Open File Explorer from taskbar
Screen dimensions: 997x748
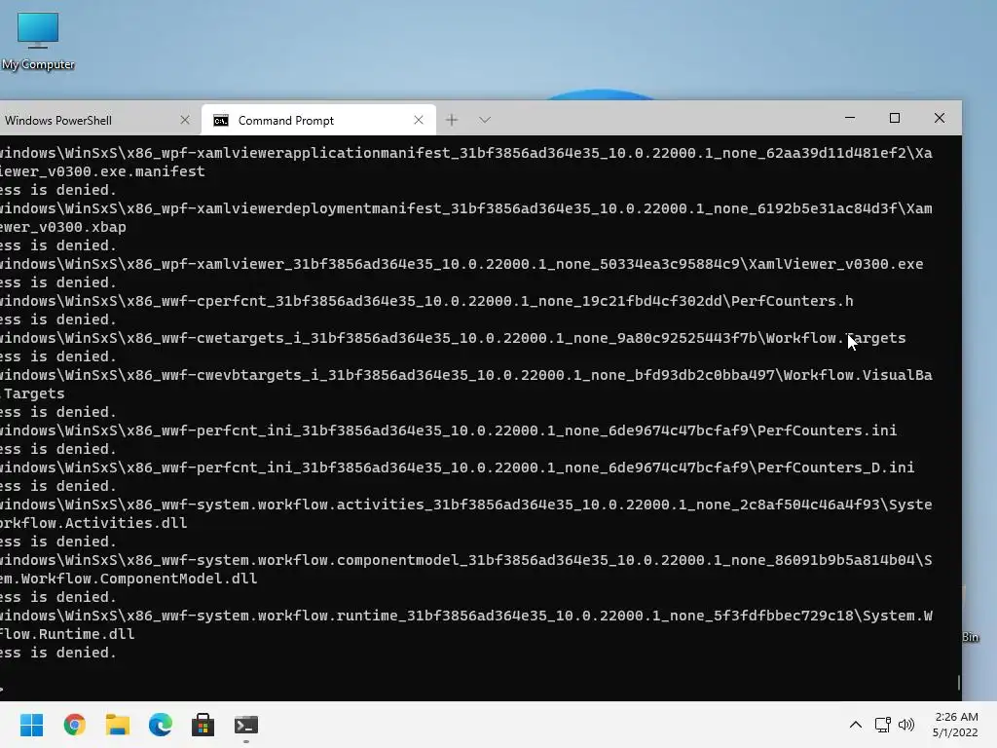(118, 725)
